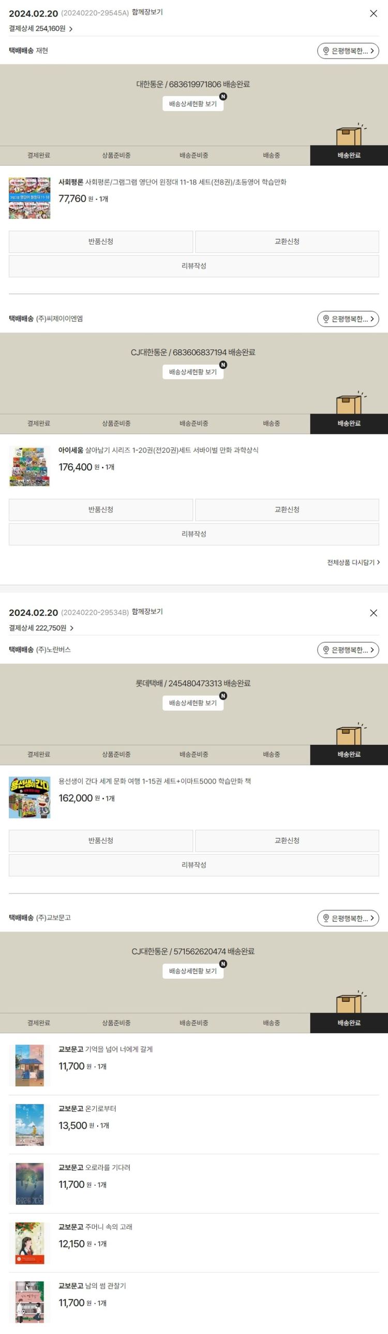Write review for 용선생이 간다 set
Screen dimensions: 388x1334
click(194, 865)
